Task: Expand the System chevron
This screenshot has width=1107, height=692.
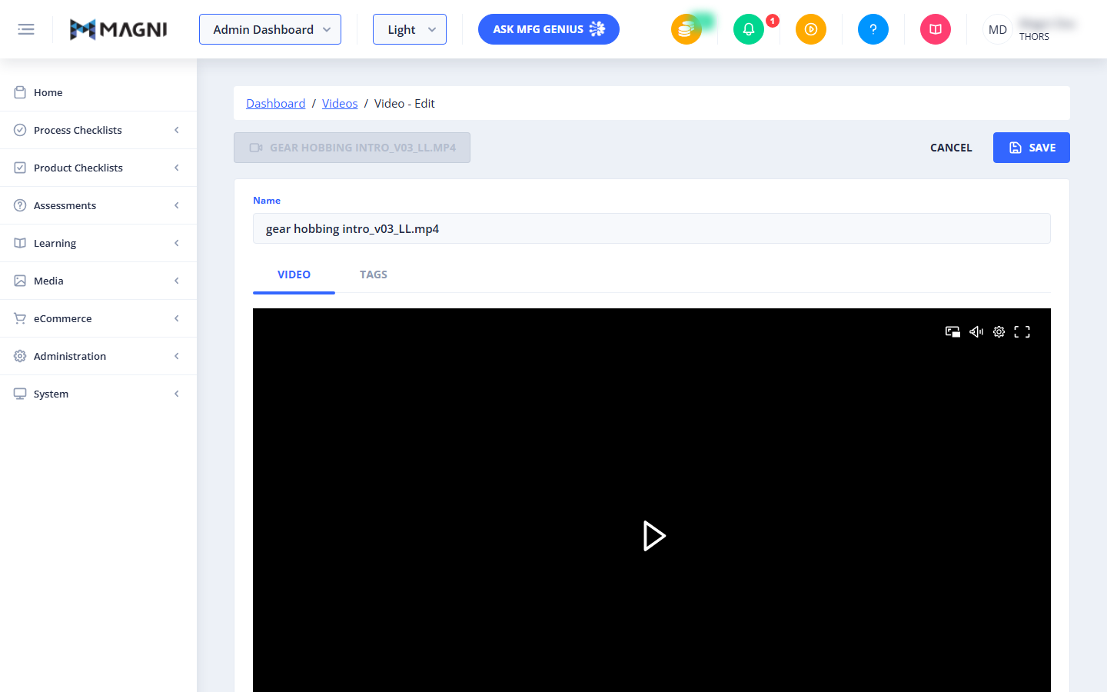Action: point(177,394)
